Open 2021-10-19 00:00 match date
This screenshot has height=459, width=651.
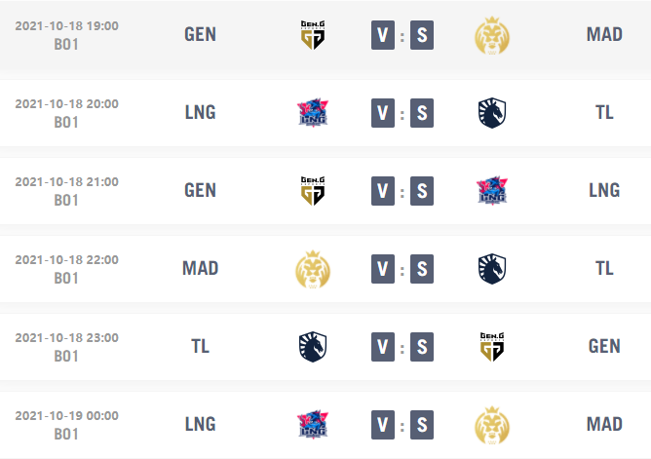[x=67, y=416]
